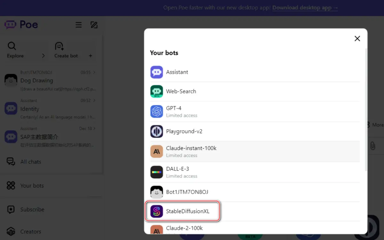Click the SAP chat Assistant avatar
This screenshot has height=240, width=384.
point(11,137)
